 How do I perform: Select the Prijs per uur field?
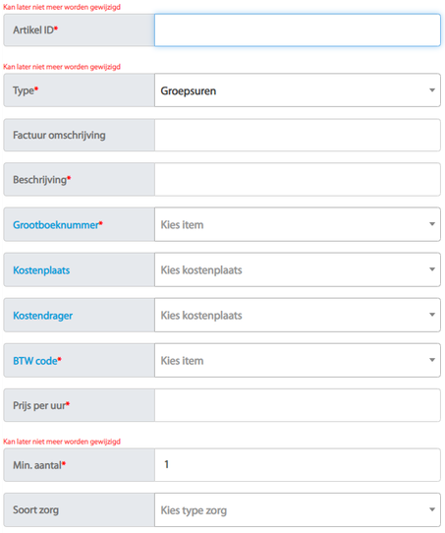(x=298, y=405)
